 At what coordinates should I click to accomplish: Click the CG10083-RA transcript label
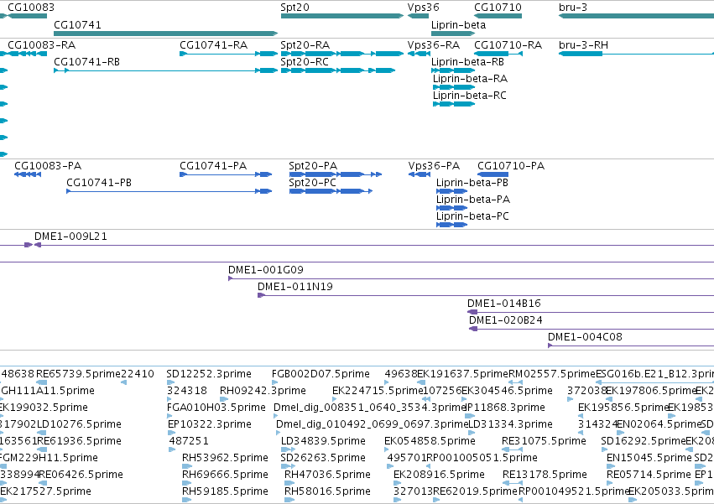coord(41,45)
